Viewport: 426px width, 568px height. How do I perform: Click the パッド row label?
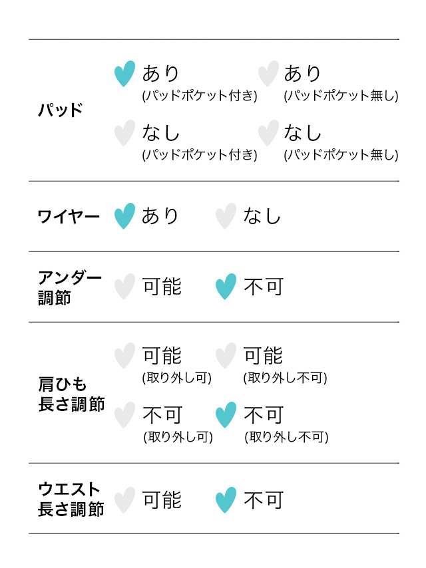(61, 110)
